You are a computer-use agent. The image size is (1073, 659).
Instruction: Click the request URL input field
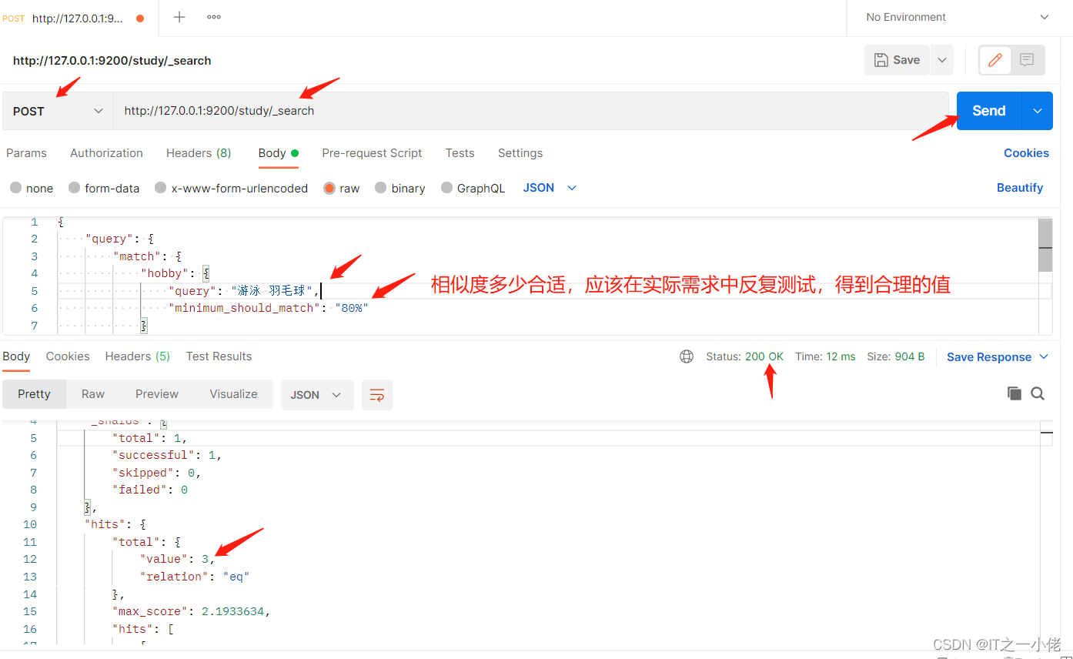[x=531, y=111]
